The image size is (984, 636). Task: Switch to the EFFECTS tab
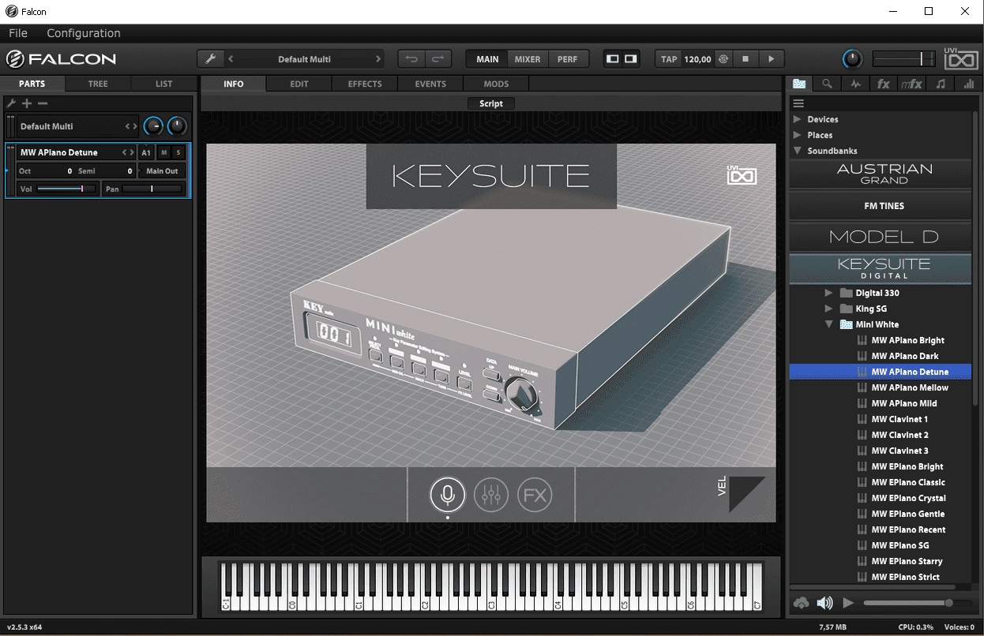pos(365,84)
